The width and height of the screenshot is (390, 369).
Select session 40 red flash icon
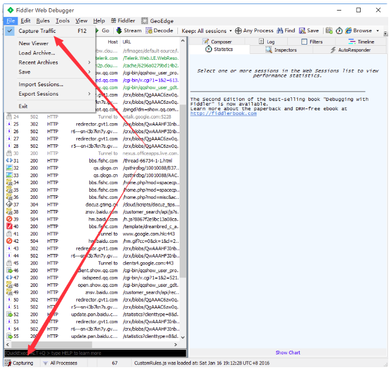(x=9, y=226)
